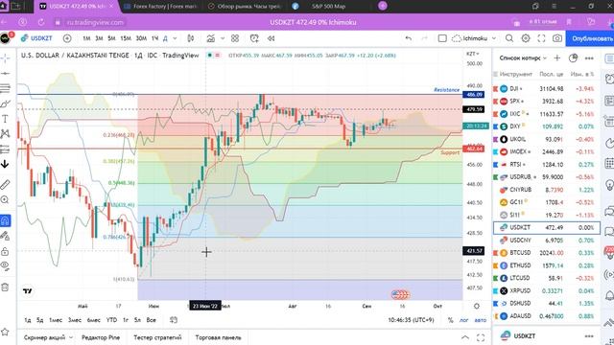Viewport: 614px width, 345px height.
Task: Open Торговая панель tab
Action: (218, 337)
